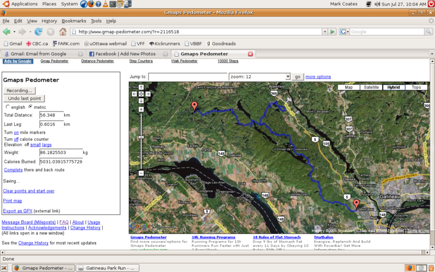Switch to Facebook Add New Photos tab

pyautogui.click(x=125, y=54)
